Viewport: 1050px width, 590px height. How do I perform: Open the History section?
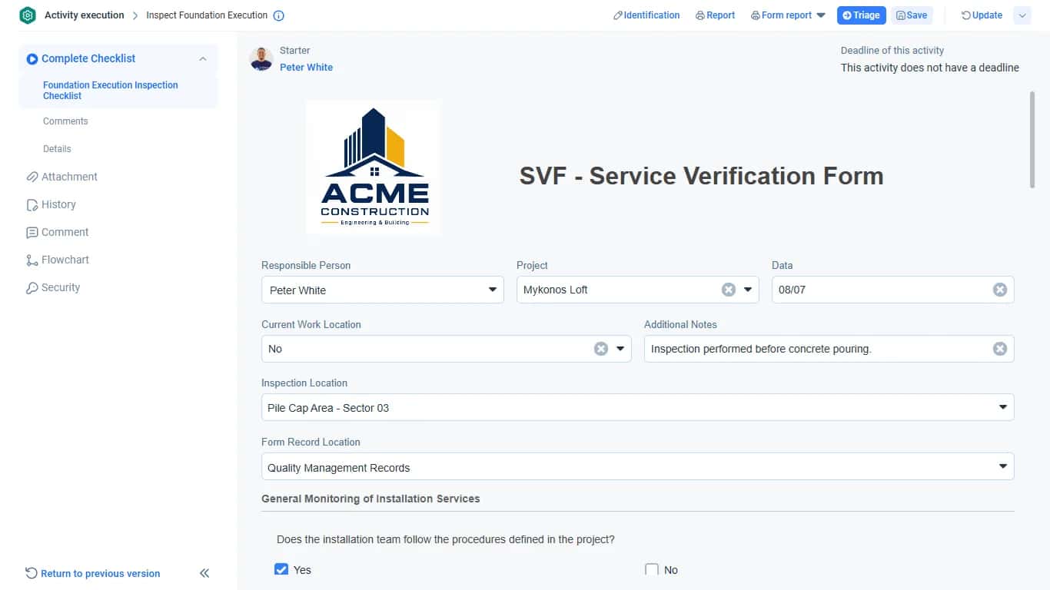[51, 204]
